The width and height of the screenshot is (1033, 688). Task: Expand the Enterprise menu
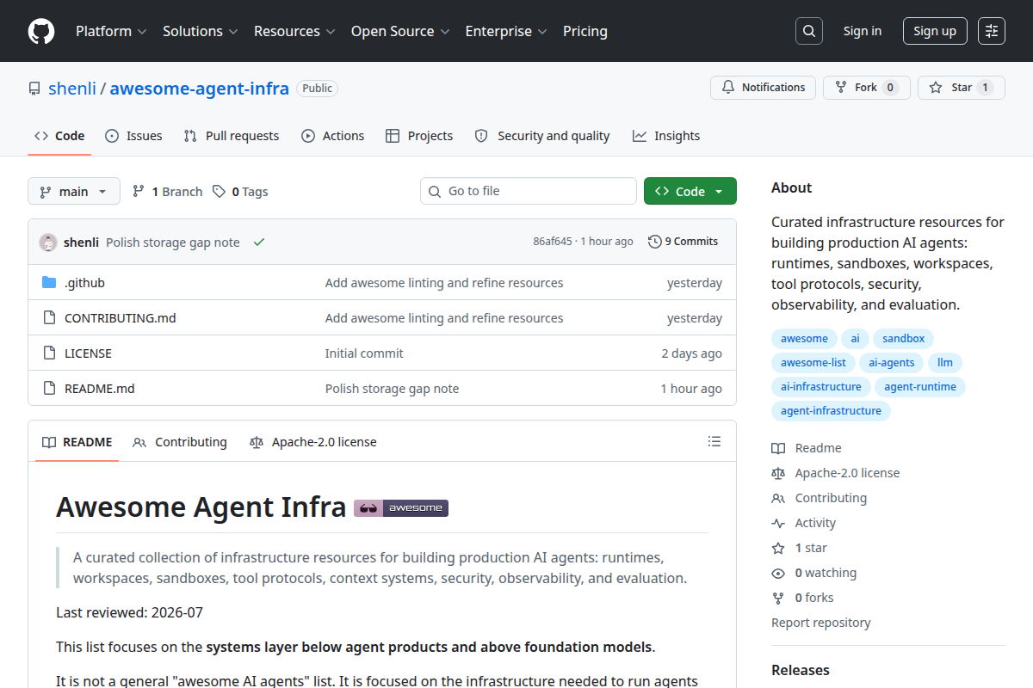[506, 31]
